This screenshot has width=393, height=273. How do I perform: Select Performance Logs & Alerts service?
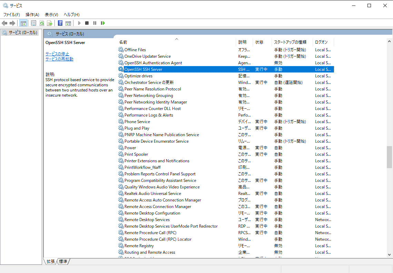point(226,115)
